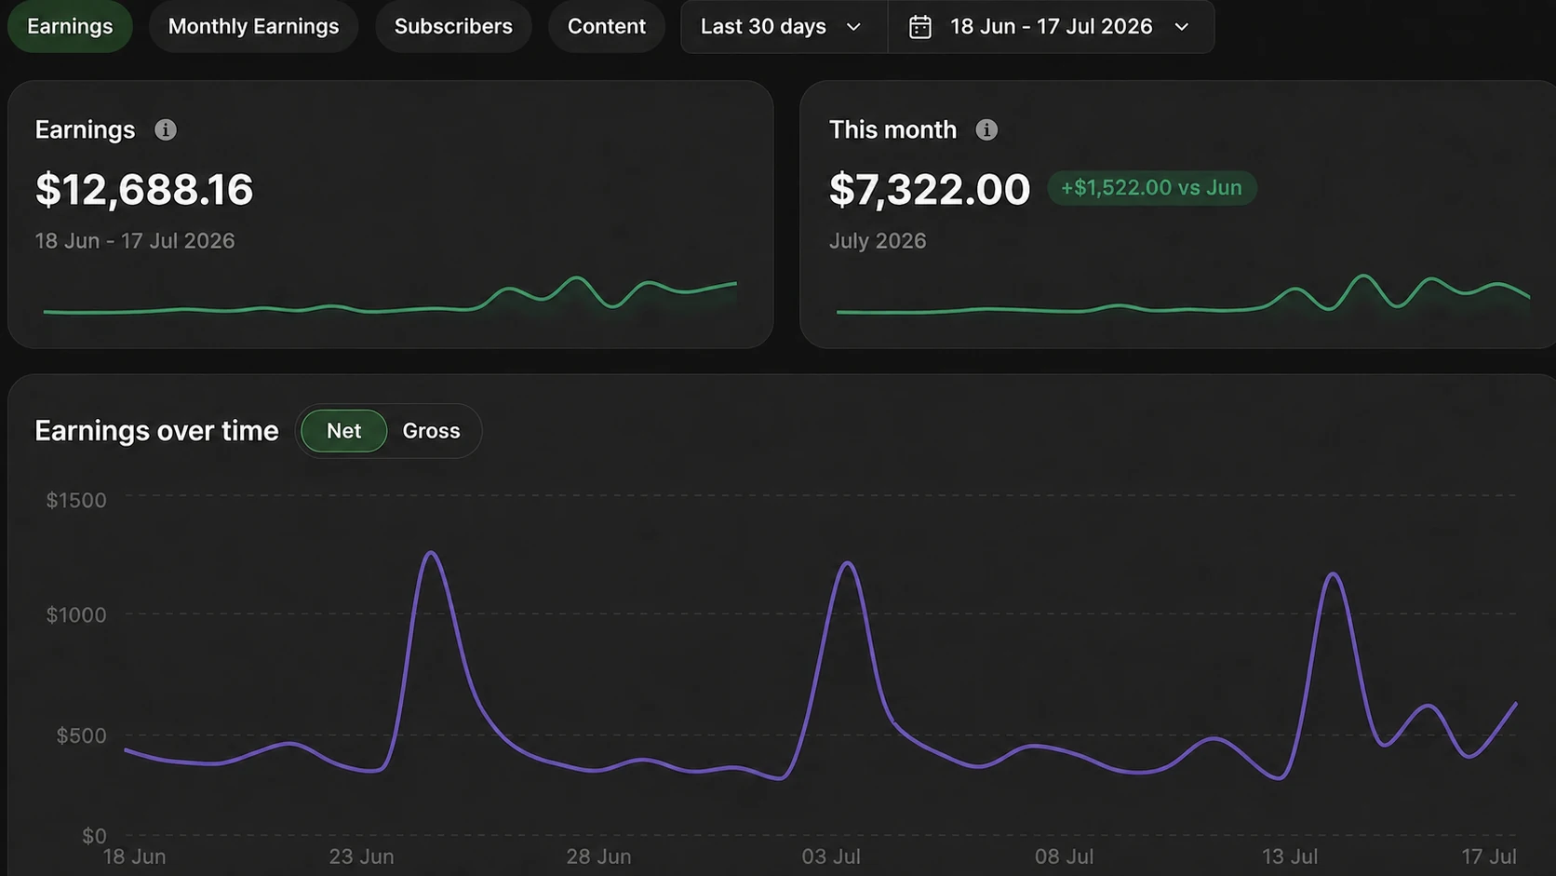
Task: Click the $1000 axis label
Action: (76, 615)
